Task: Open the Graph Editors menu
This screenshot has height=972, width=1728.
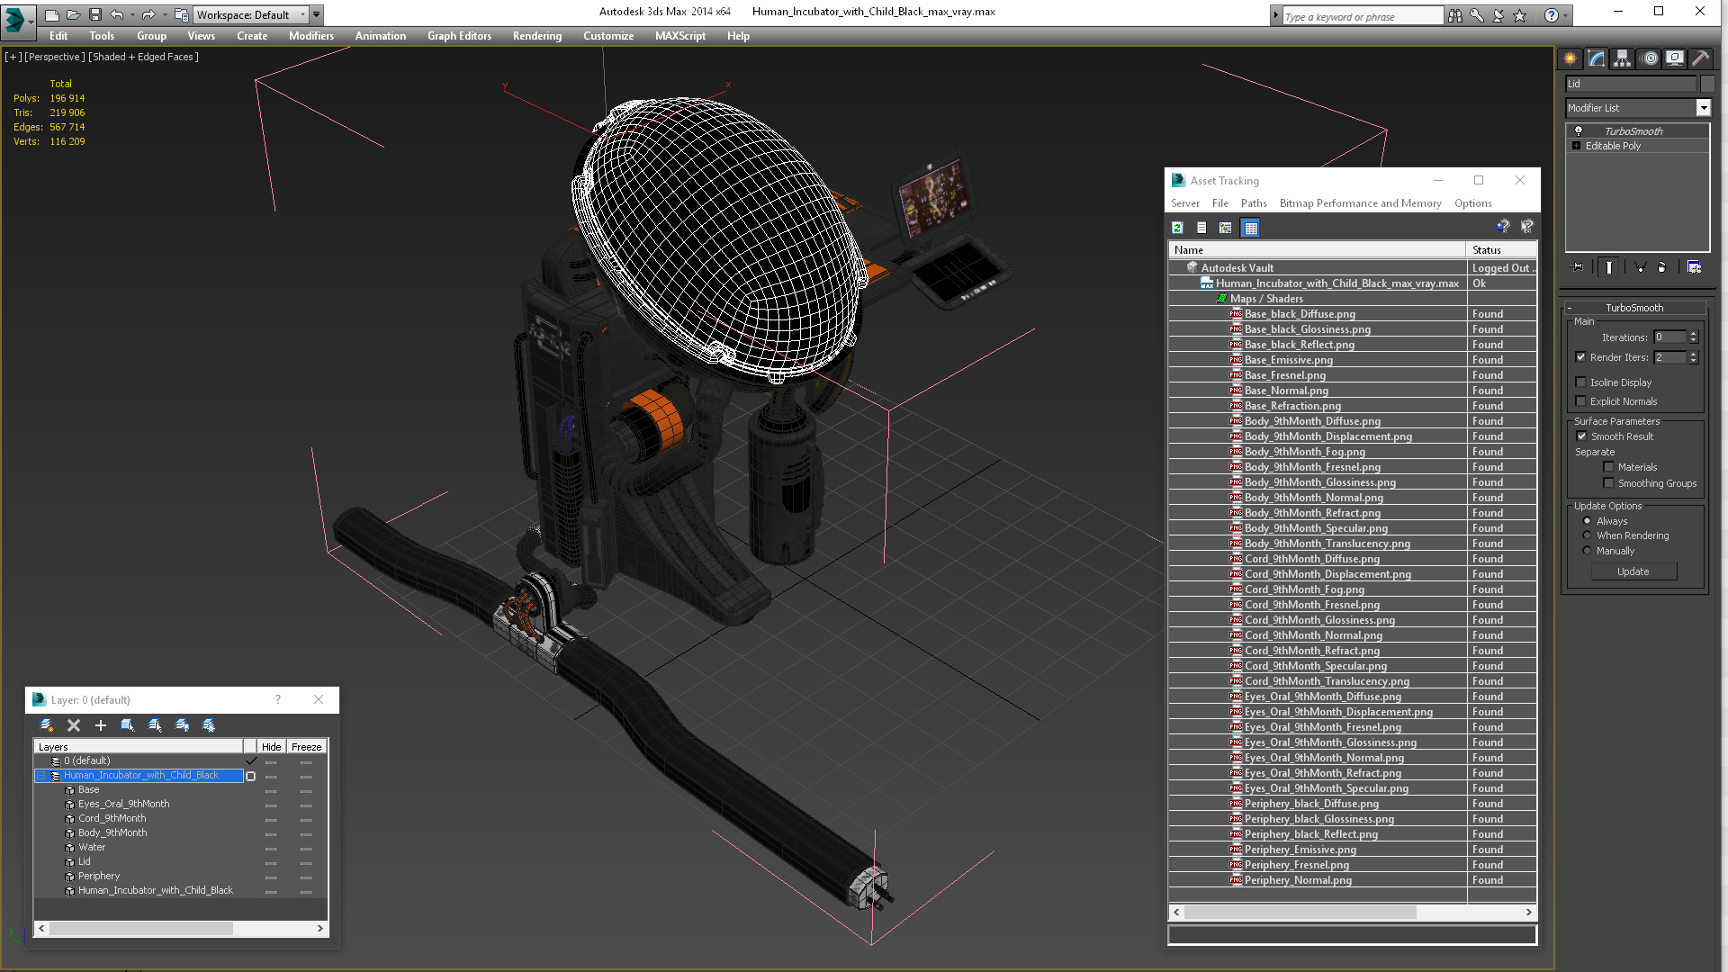Action: (459, 36)
